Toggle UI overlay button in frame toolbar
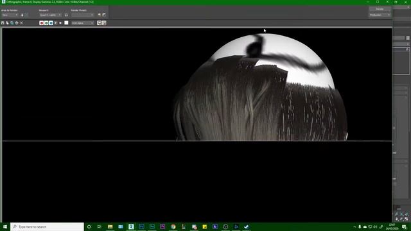 tap(100, 23)
